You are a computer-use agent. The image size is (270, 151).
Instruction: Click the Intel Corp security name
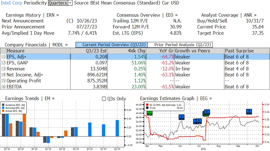coord(11,3)
